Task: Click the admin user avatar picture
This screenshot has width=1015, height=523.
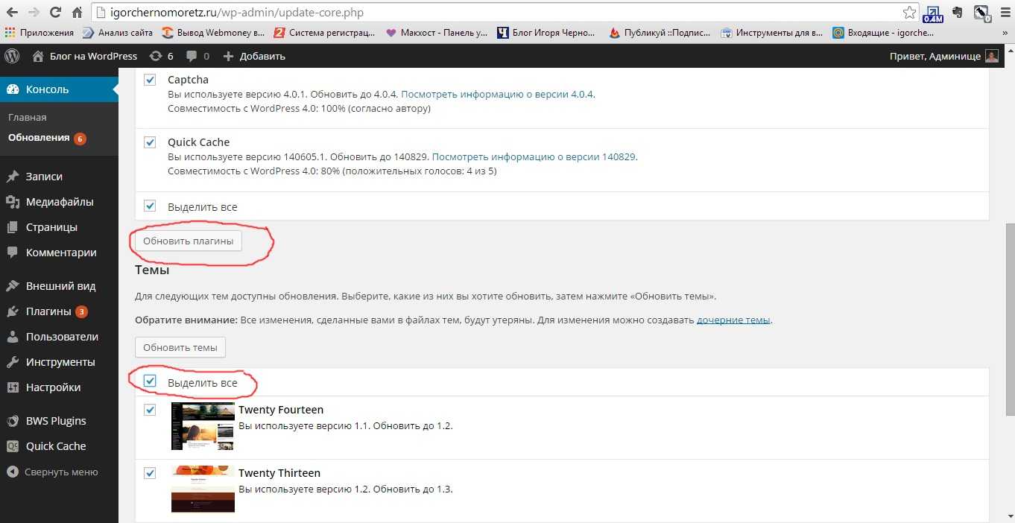Action: (991, 56)
